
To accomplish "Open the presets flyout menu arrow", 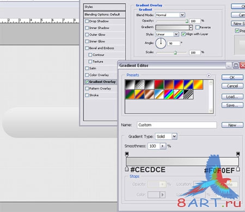I will 209,75.
